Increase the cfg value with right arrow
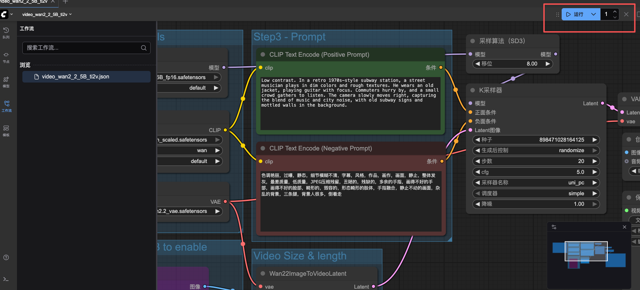 coord(595,172)
